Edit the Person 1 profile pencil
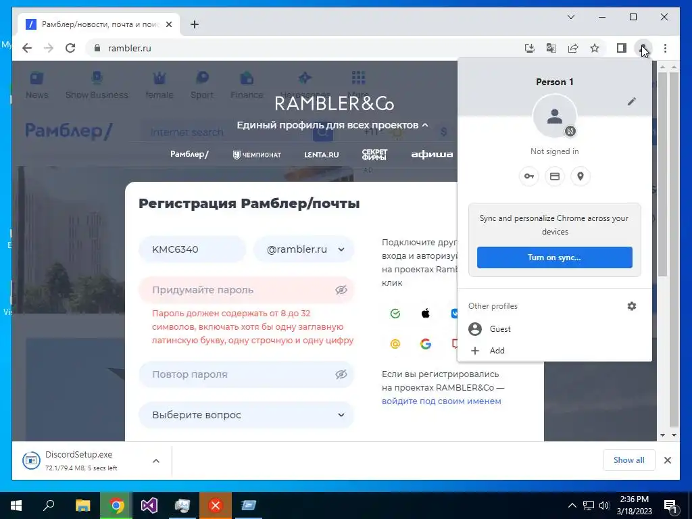Image resolution: width=692 pixels, height=519 pixels. click(632, 101)
